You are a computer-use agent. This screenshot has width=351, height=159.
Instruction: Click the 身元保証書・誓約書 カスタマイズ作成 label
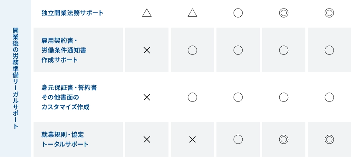[69, 97]
